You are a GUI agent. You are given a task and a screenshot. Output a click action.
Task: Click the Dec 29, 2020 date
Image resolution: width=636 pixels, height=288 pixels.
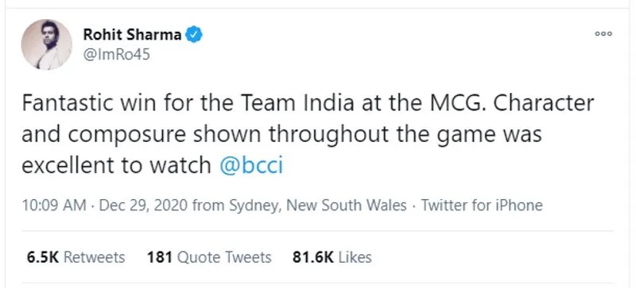click(x=143, y=205)
